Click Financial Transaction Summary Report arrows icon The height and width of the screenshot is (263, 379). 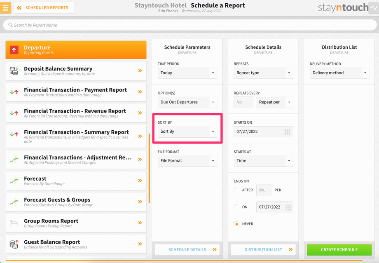[14, 134]
